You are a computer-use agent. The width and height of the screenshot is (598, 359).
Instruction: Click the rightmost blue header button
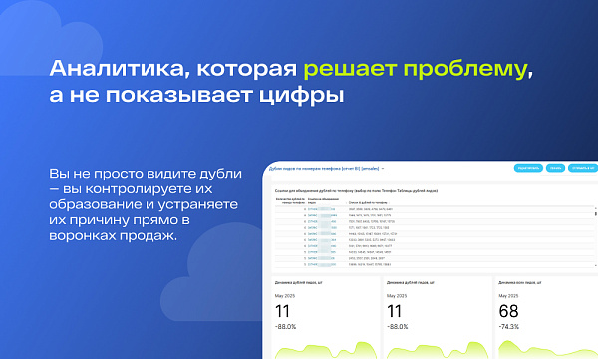coord(583,168)
